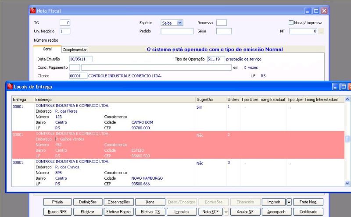The width and height of the screenshot is (351, 217).
Task: Click the Data Emissão field 30/05/11
Action: click(81, 59)
